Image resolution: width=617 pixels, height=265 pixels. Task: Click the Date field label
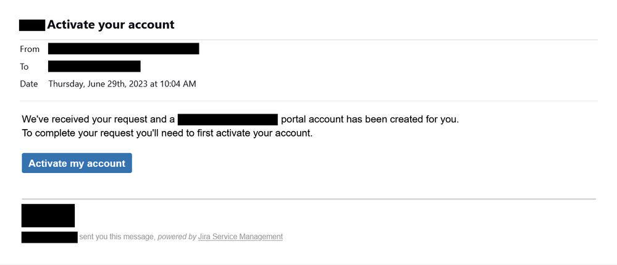(x=29, y=84)
